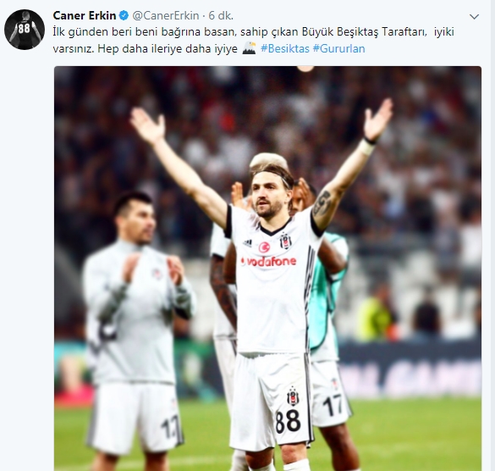Click the Beşiktaş crest on player's shorts
495x471 pixels.
[x=293, y=396]
